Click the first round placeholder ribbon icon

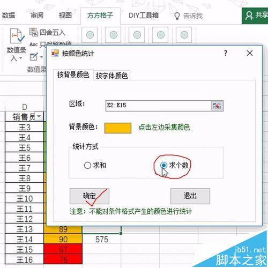90,35
